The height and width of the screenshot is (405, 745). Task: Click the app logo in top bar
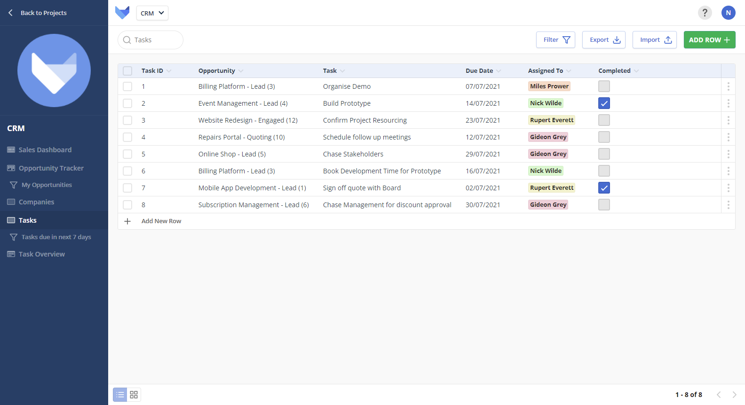(122, 13)
